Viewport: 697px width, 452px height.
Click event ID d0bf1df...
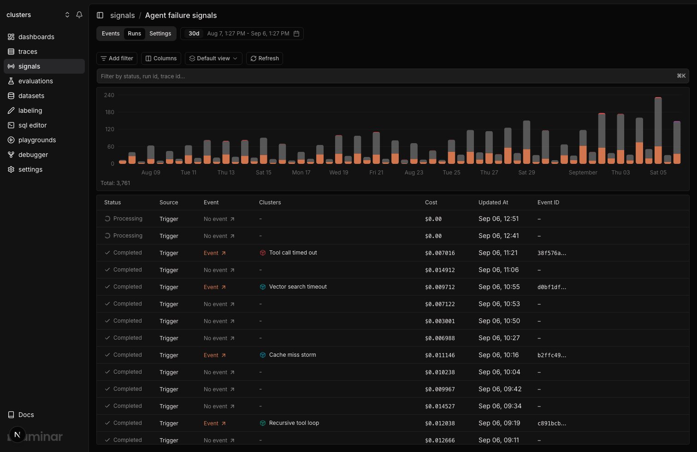[x=552, y=287]
